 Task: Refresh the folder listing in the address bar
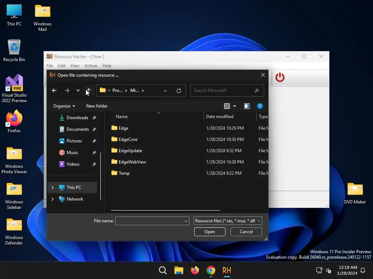click(x=178, y=90)
